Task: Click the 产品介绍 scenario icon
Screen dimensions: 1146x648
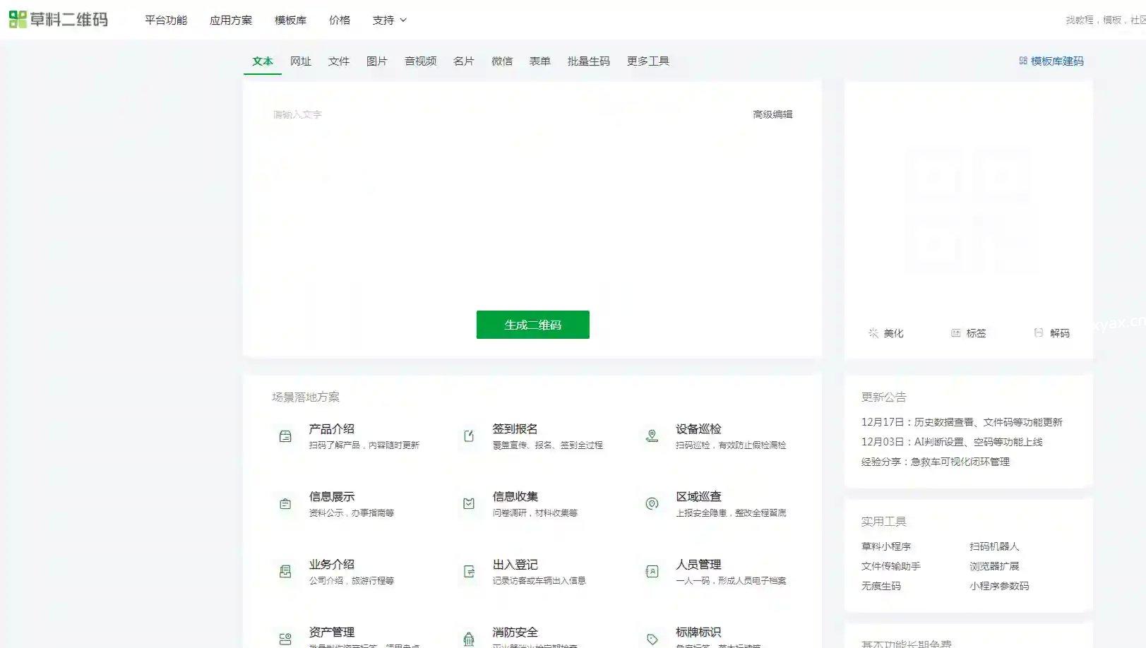Action: (x=285, y=436)
